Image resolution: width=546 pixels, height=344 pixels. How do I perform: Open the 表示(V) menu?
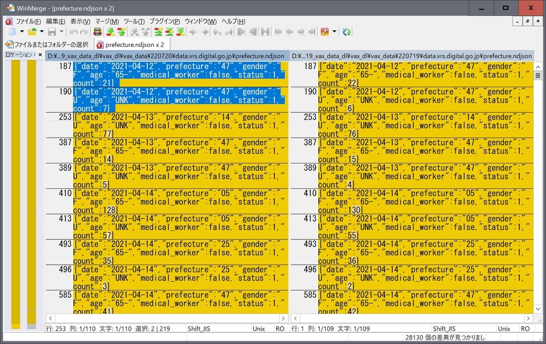(x=80, y=21)
